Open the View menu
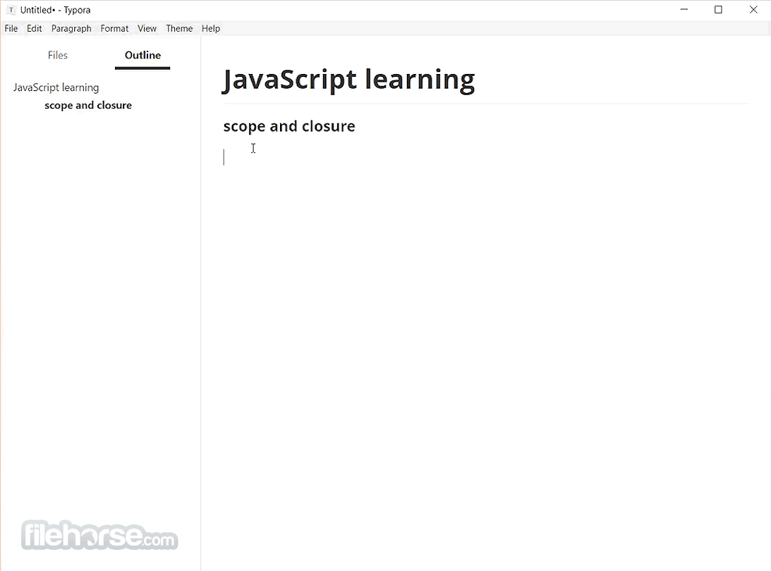The height and width of the screenshot is (571, 771). tap(147, 28)
